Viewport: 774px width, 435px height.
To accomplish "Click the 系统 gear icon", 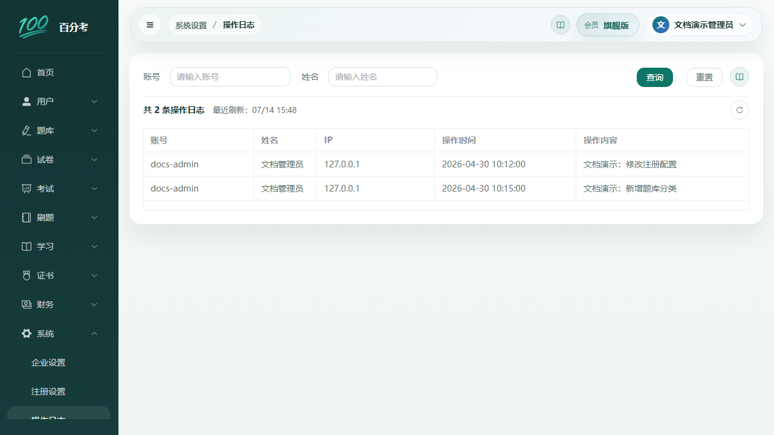I will point(26,333).
